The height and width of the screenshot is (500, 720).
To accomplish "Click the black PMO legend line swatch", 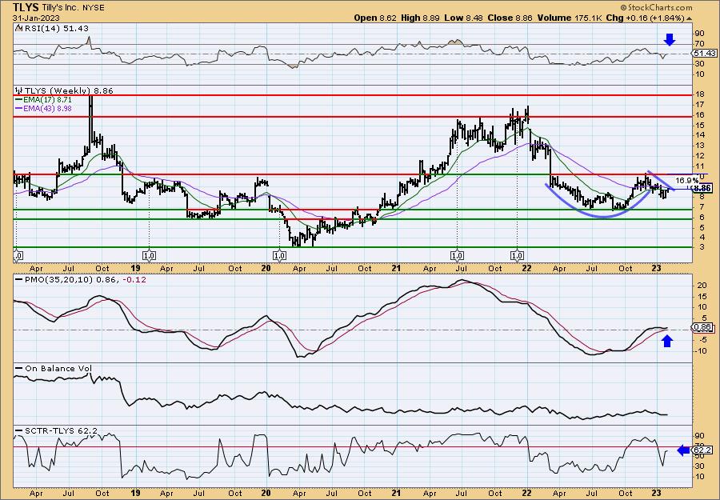I will [x=19, y=279].
